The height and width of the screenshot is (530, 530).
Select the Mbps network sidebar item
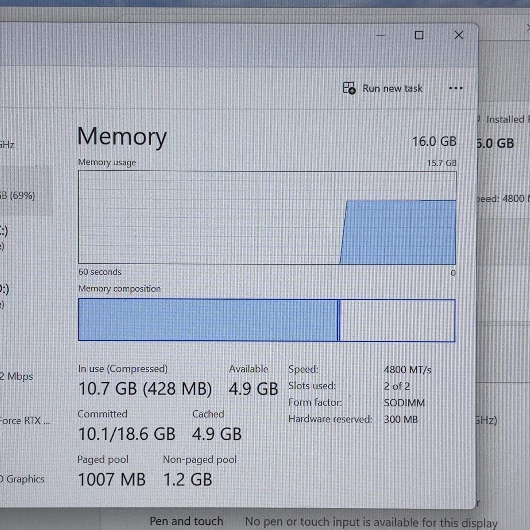tap(17, 376)
